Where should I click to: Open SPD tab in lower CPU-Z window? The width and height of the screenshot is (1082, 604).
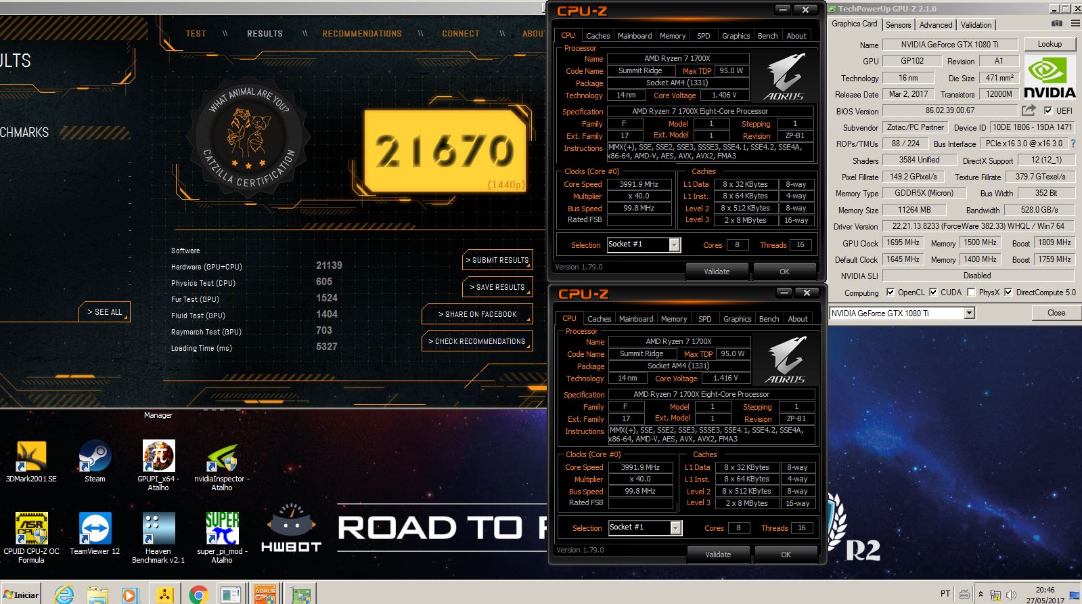[705, 319]
